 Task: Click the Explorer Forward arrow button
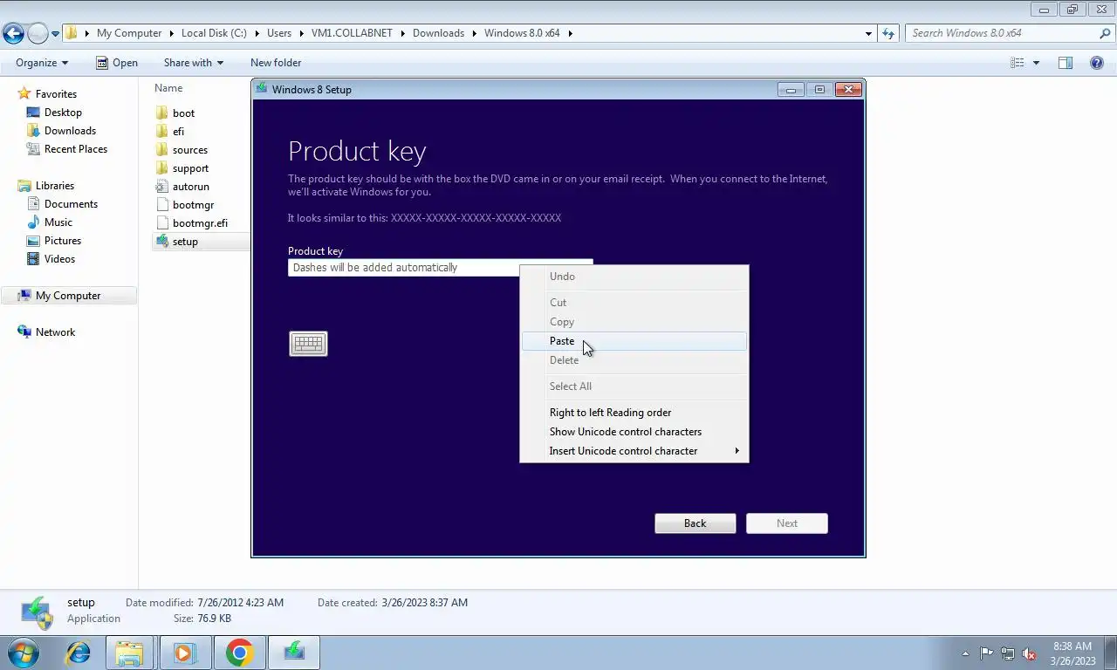point(38,34)
